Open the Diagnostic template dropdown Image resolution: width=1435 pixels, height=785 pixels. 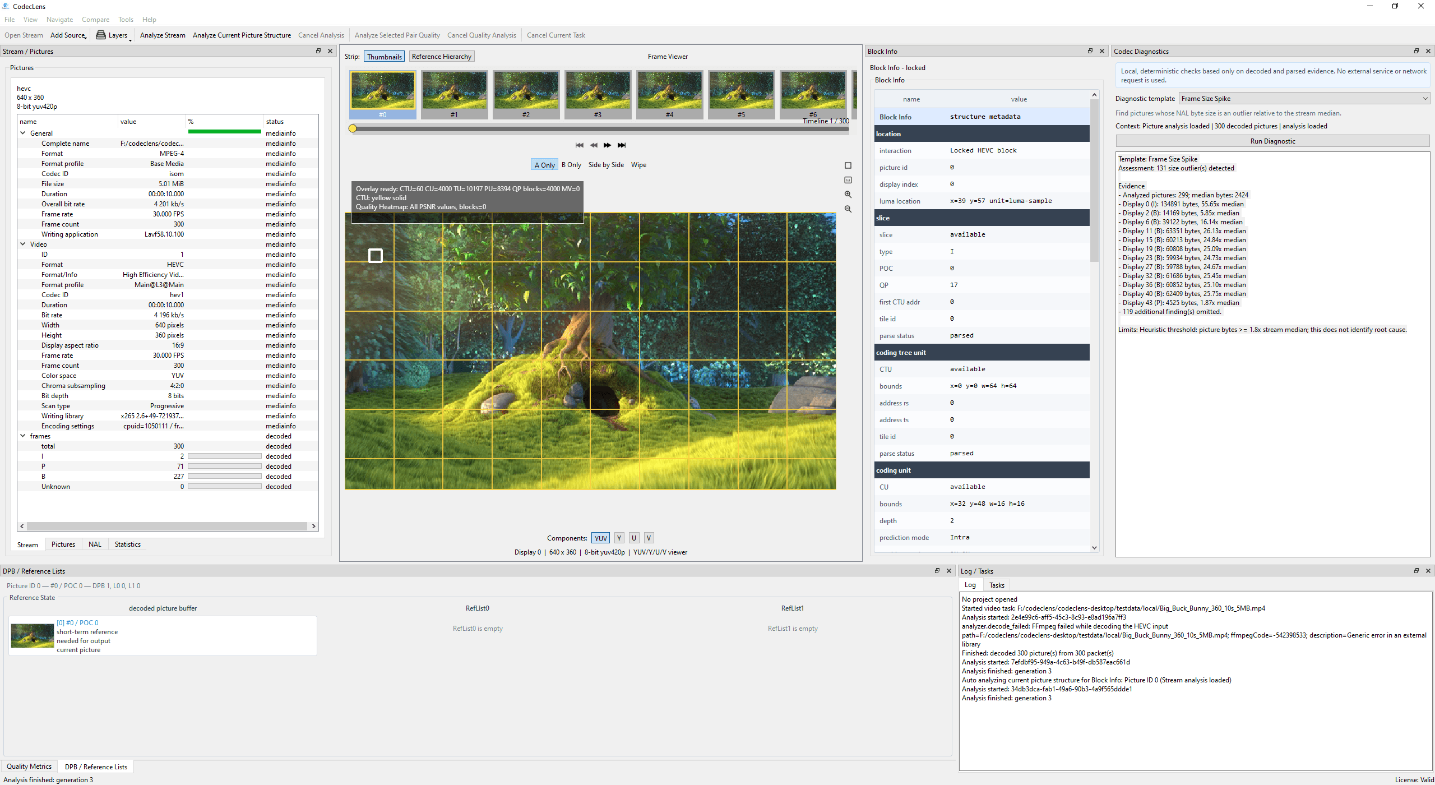1304,99
